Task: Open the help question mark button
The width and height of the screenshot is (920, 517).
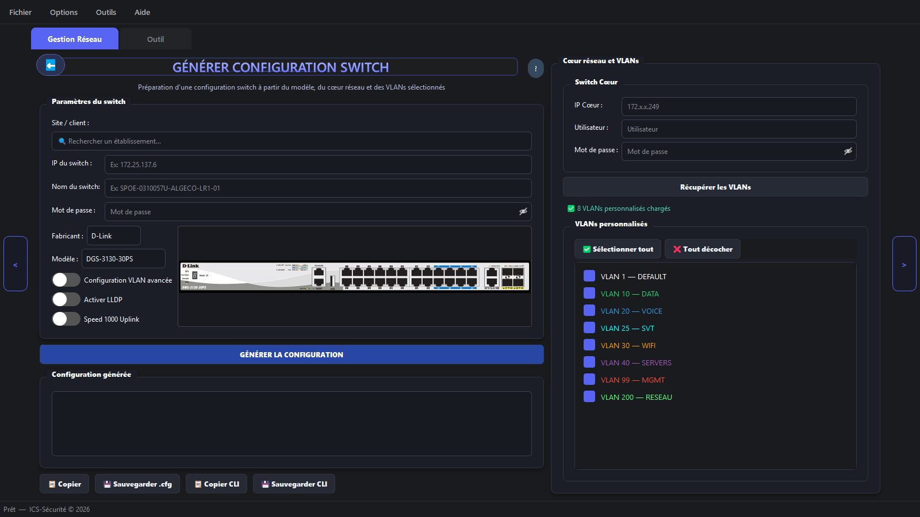Action: (x=536, y=68)
